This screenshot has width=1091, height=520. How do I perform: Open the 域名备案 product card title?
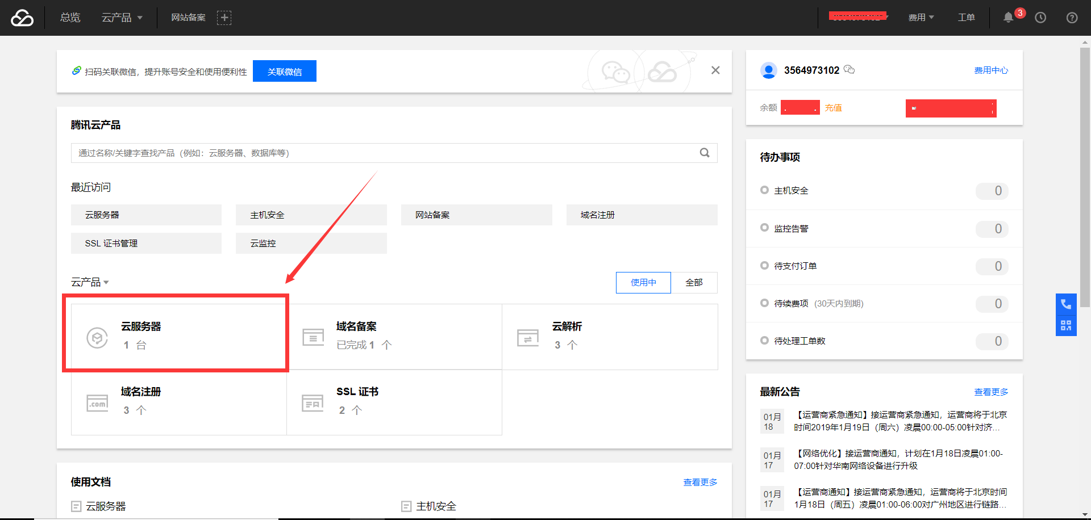tap(356, 326)
